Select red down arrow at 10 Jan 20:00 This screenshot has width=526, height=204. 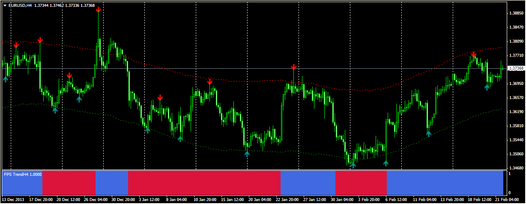210,82
